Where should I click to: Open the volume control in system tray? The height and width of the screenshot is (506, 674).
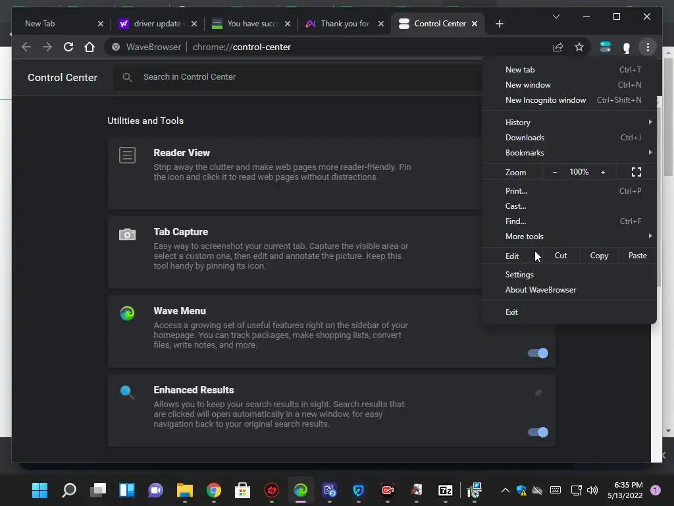point(592,490)
